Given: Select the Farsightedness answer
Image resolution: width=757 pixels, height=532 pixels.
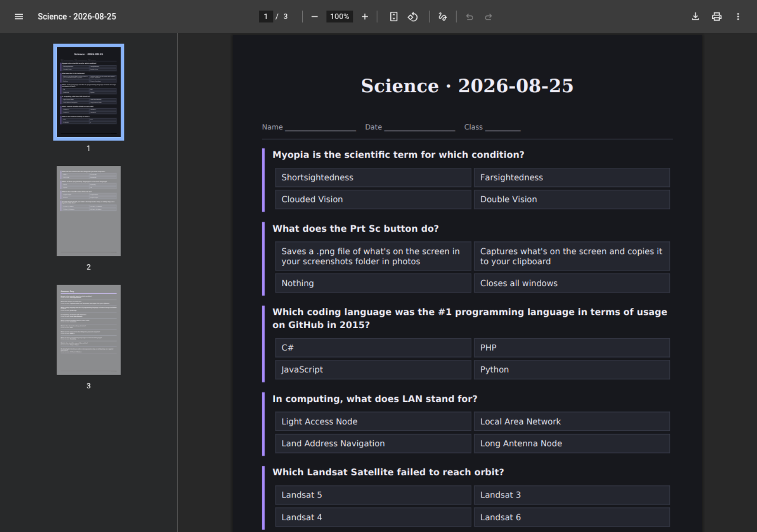Looking at the screenshot, I should point(572,177).
